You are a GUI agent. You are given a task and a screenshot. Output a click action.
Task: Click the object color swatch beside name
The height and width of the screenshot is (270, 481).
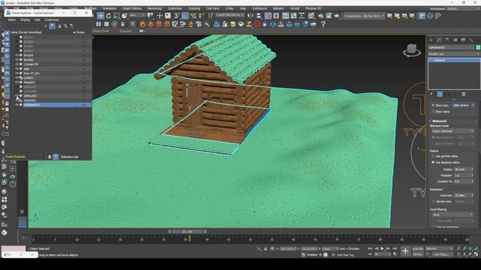(478, 47)
